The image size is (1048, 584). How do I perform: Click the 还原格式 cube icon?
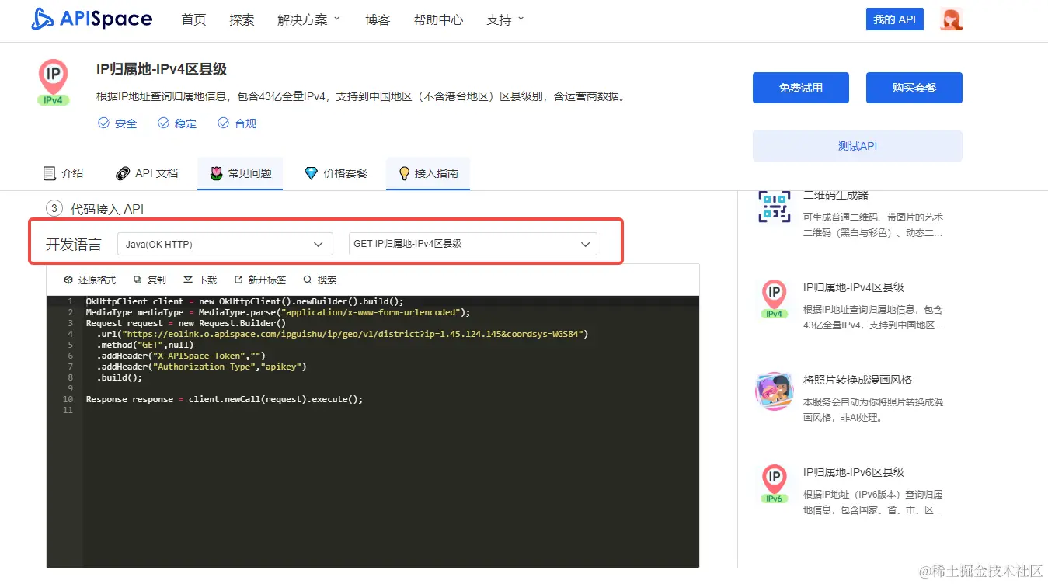68,280
